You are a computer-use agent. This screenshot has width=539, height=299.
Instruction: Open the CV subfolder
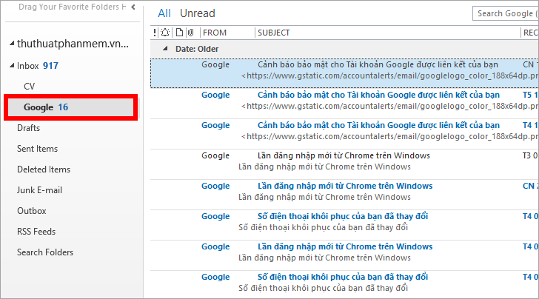click(x=29, y=87)
